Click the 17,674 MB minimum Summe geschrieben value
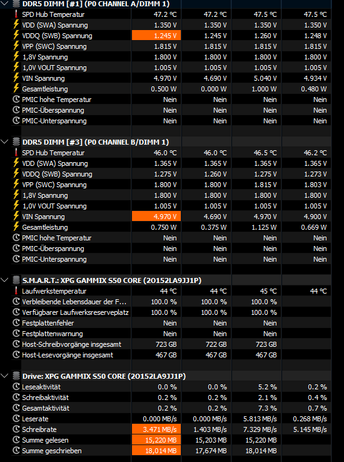This screenshot has width=344, height=462. tap(211, 451)
